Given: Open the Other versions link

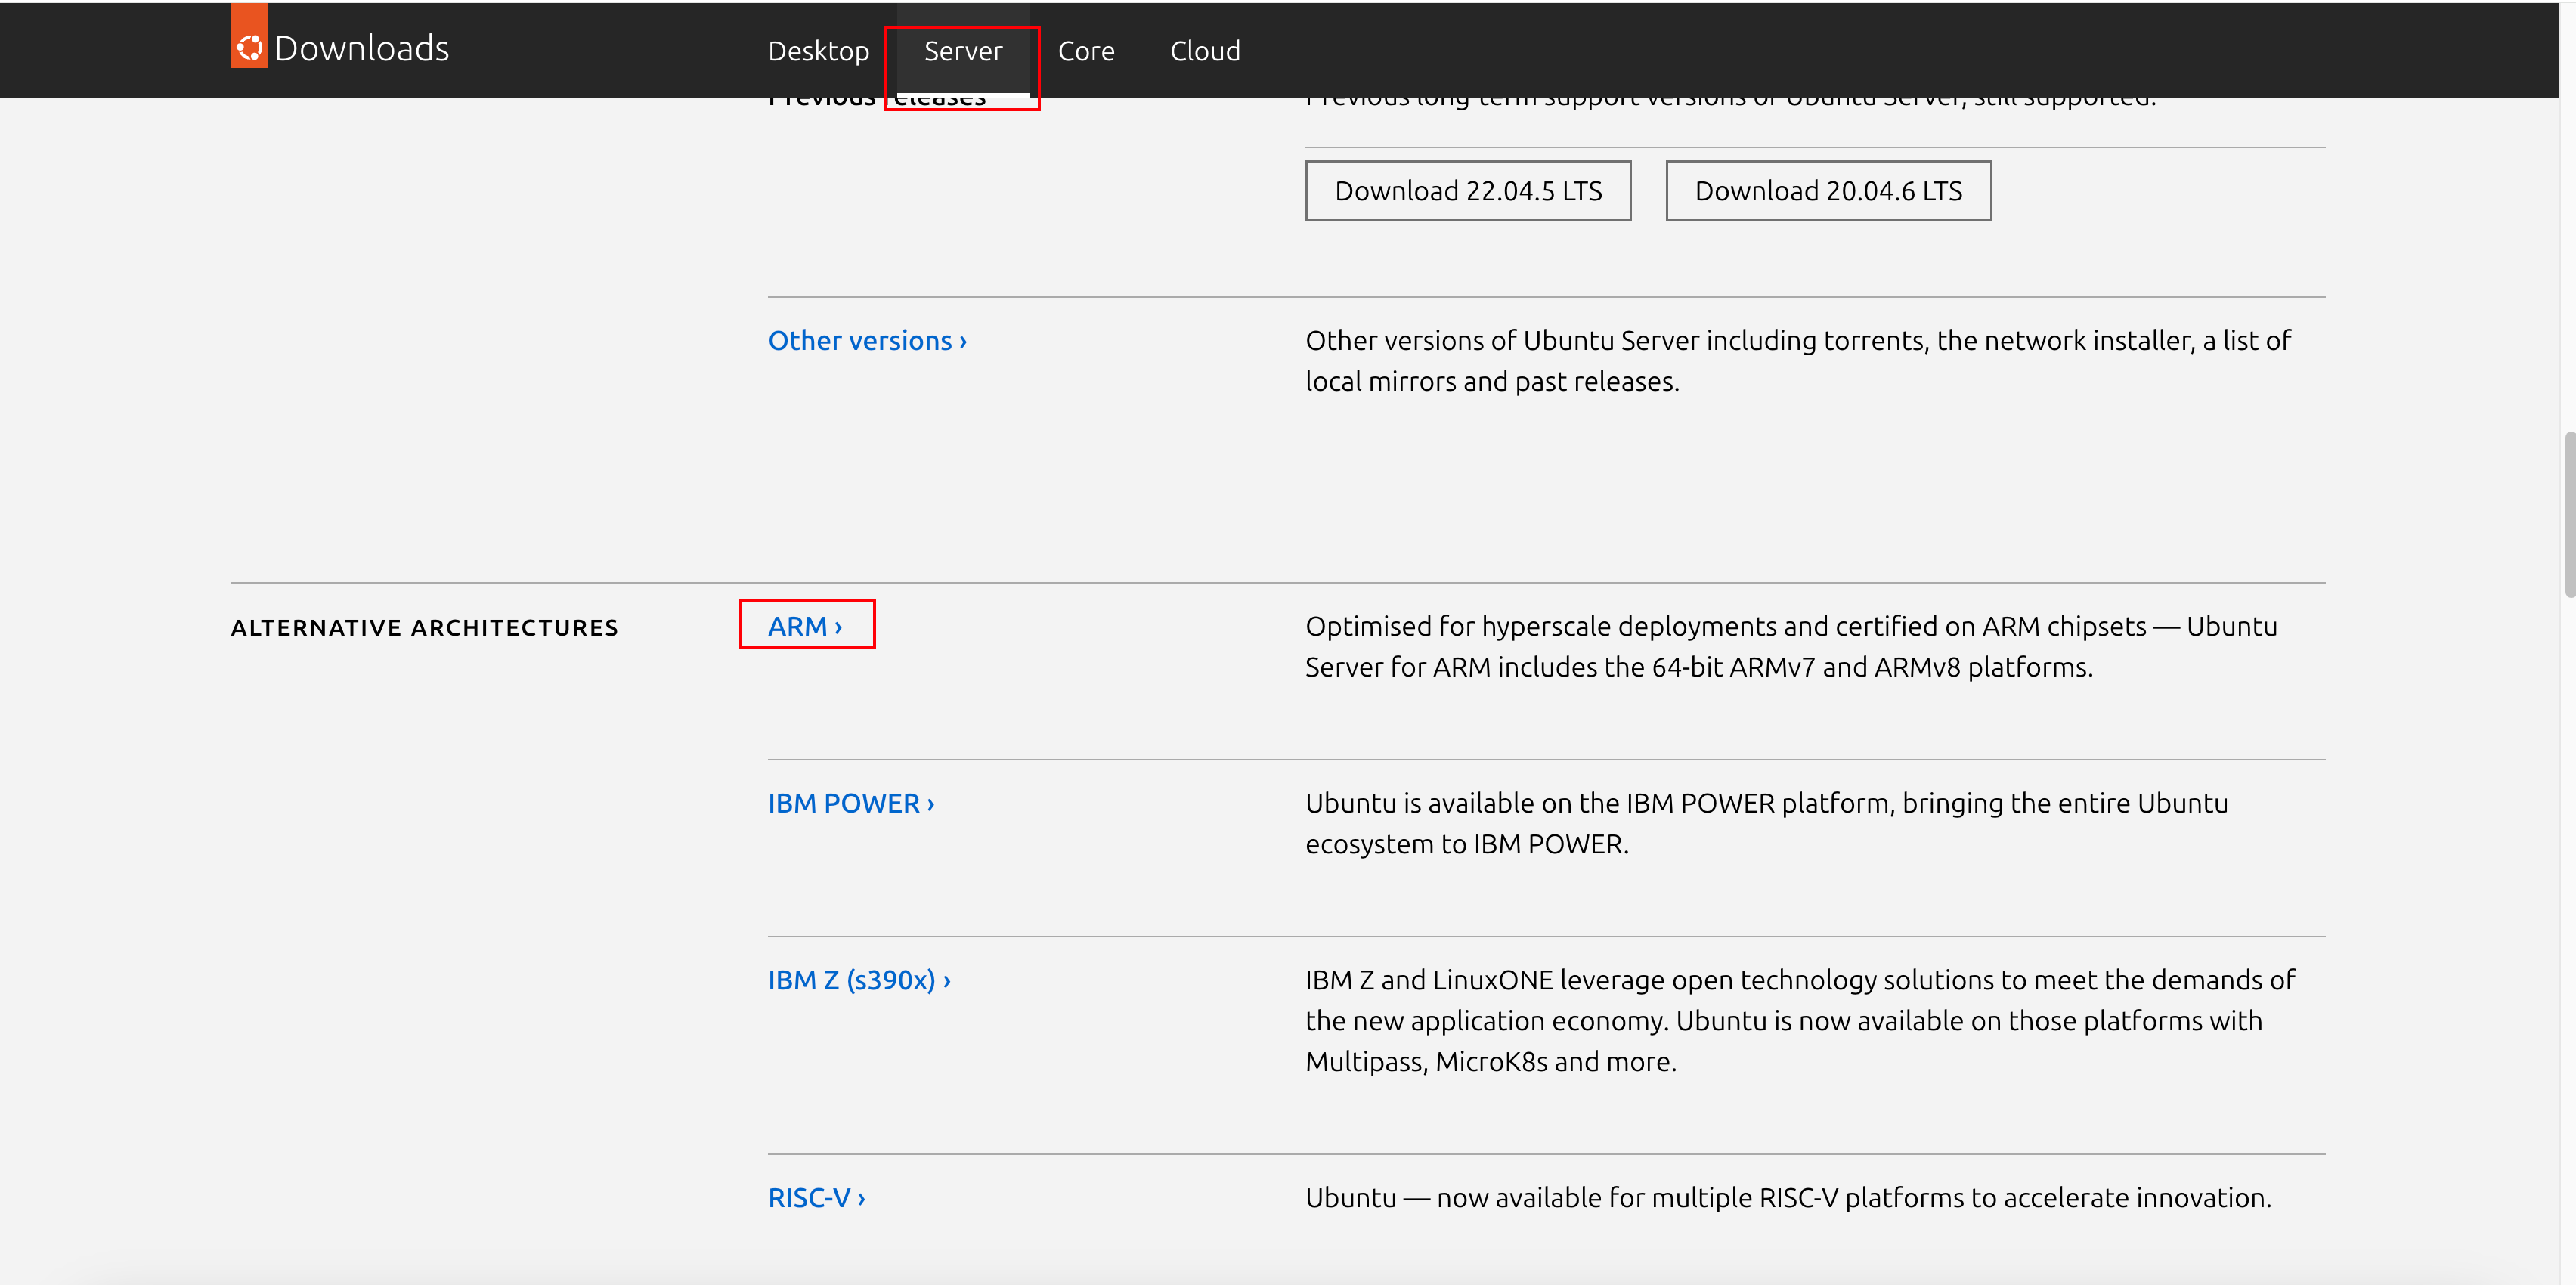Looking at the screenshot, I should click(867, 341).
